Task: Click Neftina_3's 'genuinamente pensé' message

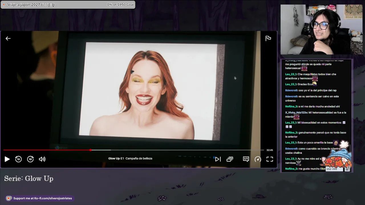Action: 316,134
